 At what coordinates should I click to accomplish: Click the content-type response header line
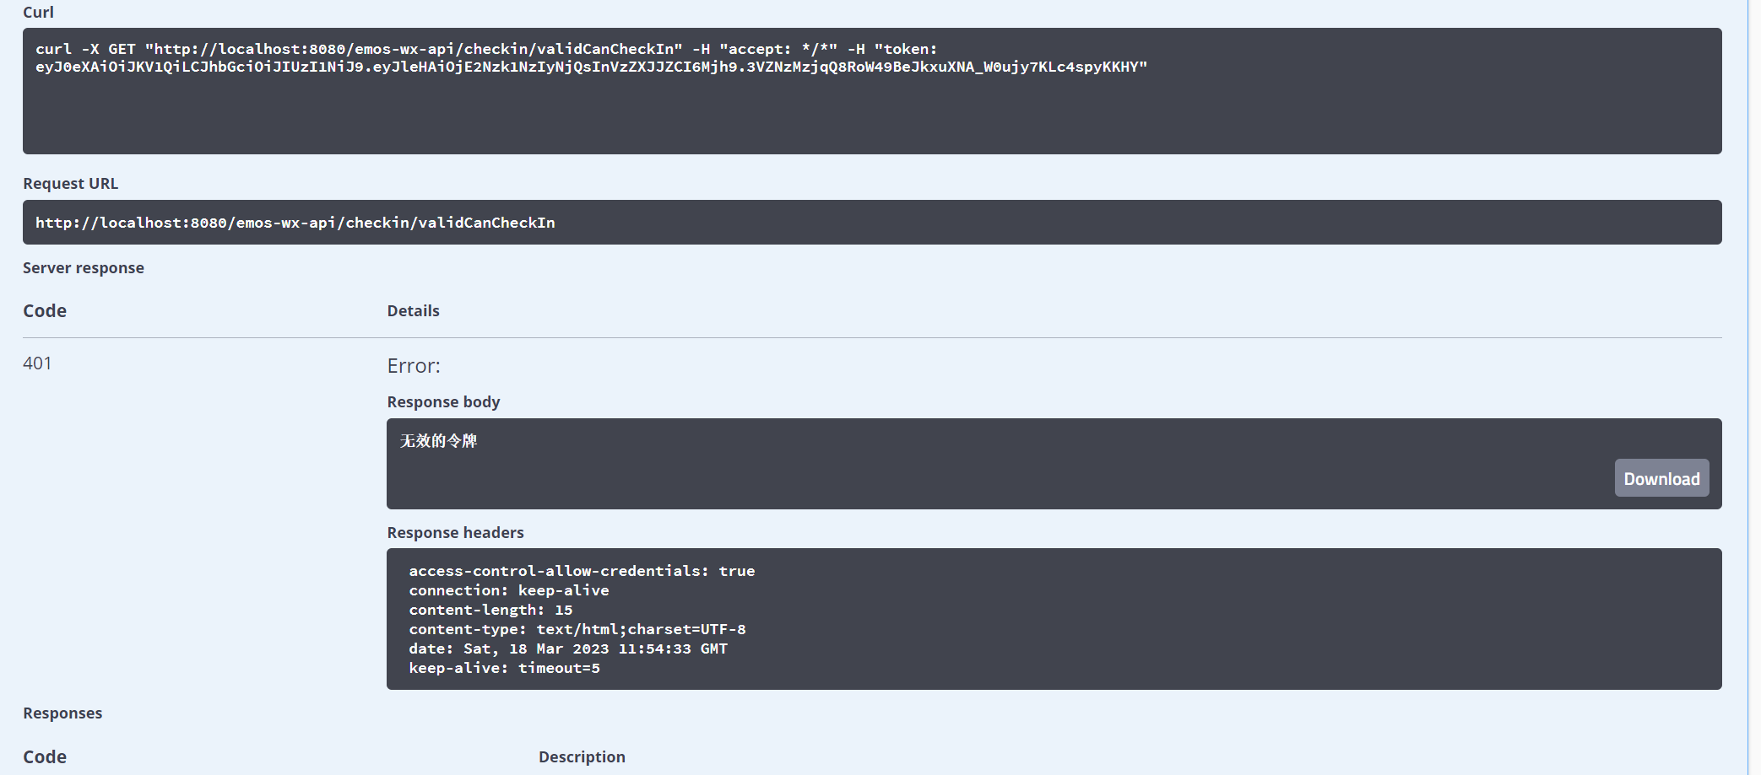(577, 629)
